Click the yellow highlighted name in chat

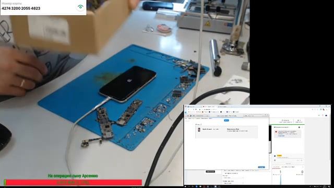(279, 156)
